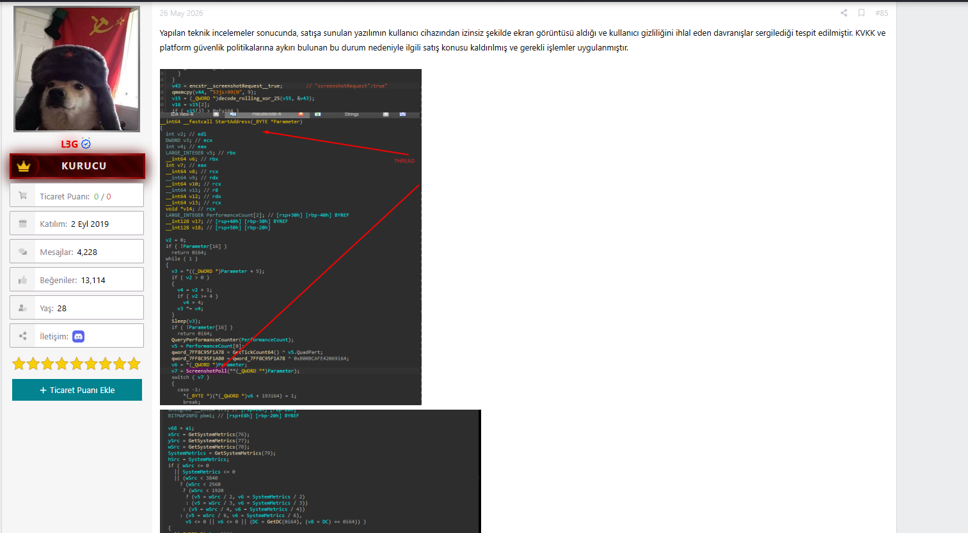This screenshot has width=968, height=533.
Task: Click the shopping cart icon beside Ticaret Puanı
Action: pyautogui.click(x=23, y=196)
